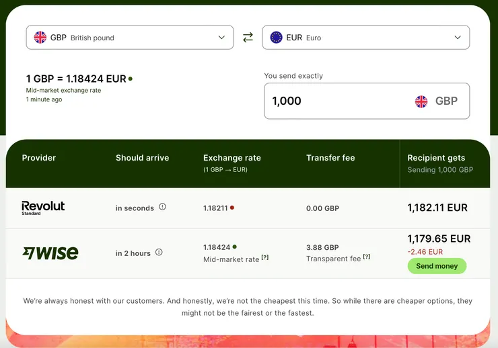Viewport: 498px width, 348px height.
Task: Click the 'You send exactly' amount field
Action: [336, 101]
